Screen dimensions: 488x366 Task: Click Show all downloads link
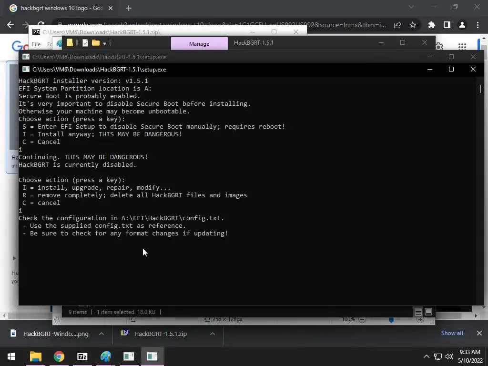[x=452, y=333]
